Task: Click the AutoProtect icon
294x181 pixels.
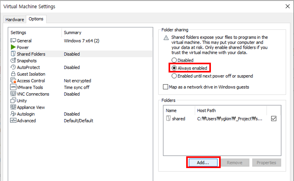Action: pos(13,67)
